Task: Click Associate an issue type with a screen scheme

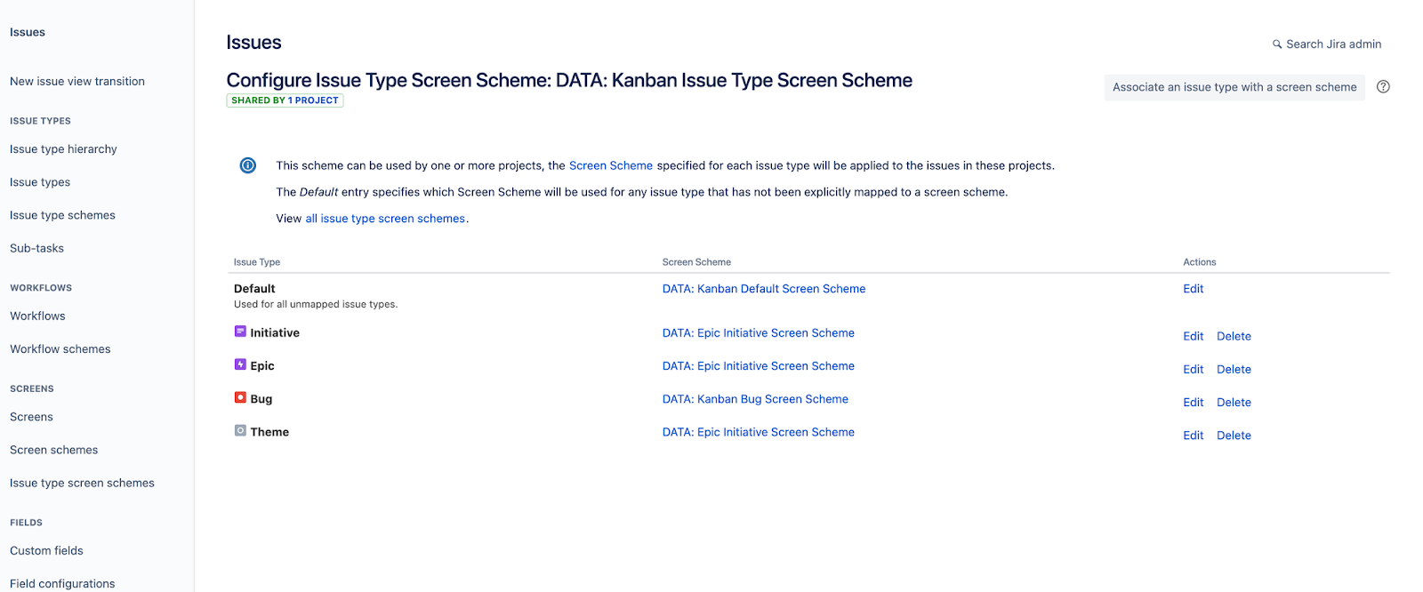Action: click(1234, 87)
